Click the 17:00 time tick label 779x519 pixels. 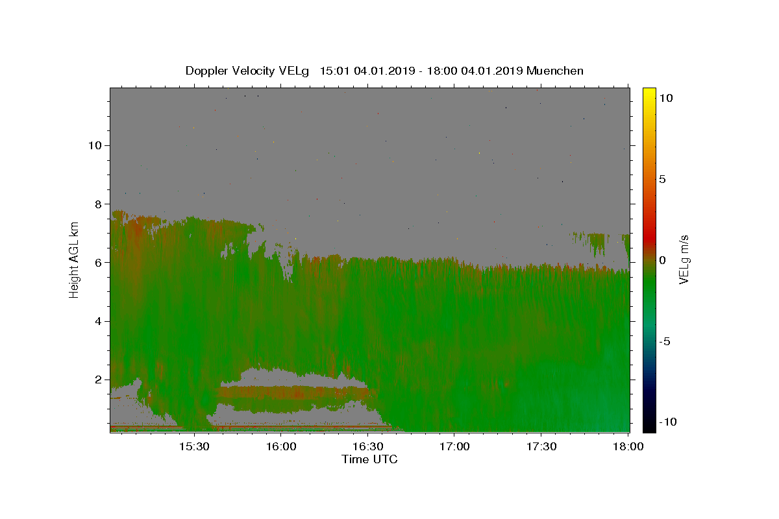(x=454, y=446)
